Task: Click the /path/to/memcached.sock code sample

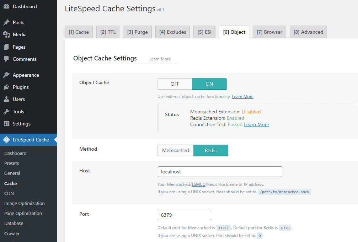Action: tap(284, 192)
